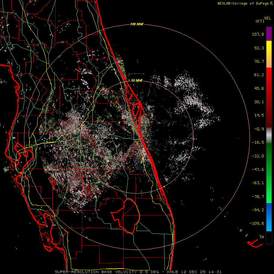This screenshot has height=274, width=274.
Task: Click the 50 NMI range ring label
Action: click(x=137, y=81)
